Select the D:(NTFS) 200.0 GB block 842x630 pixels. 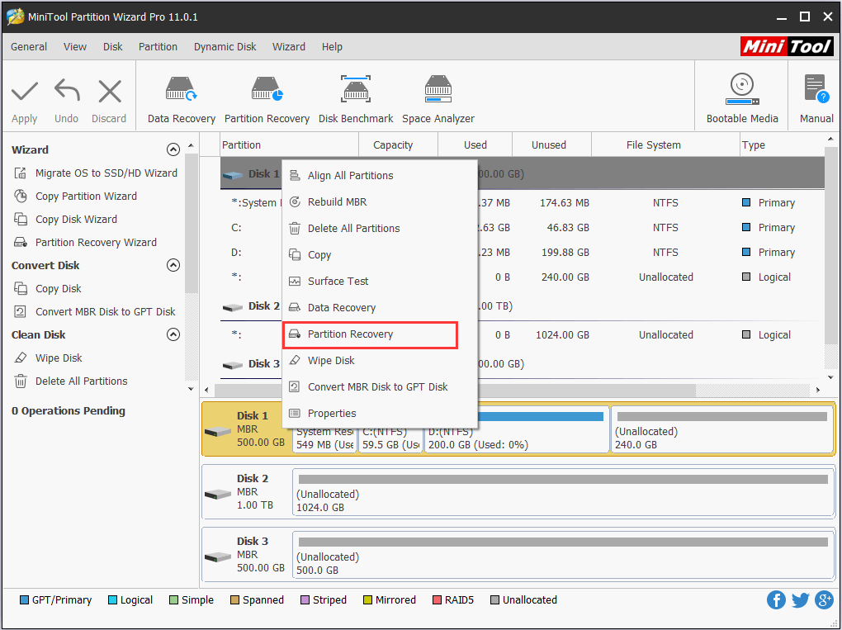(x=517, y=429)
